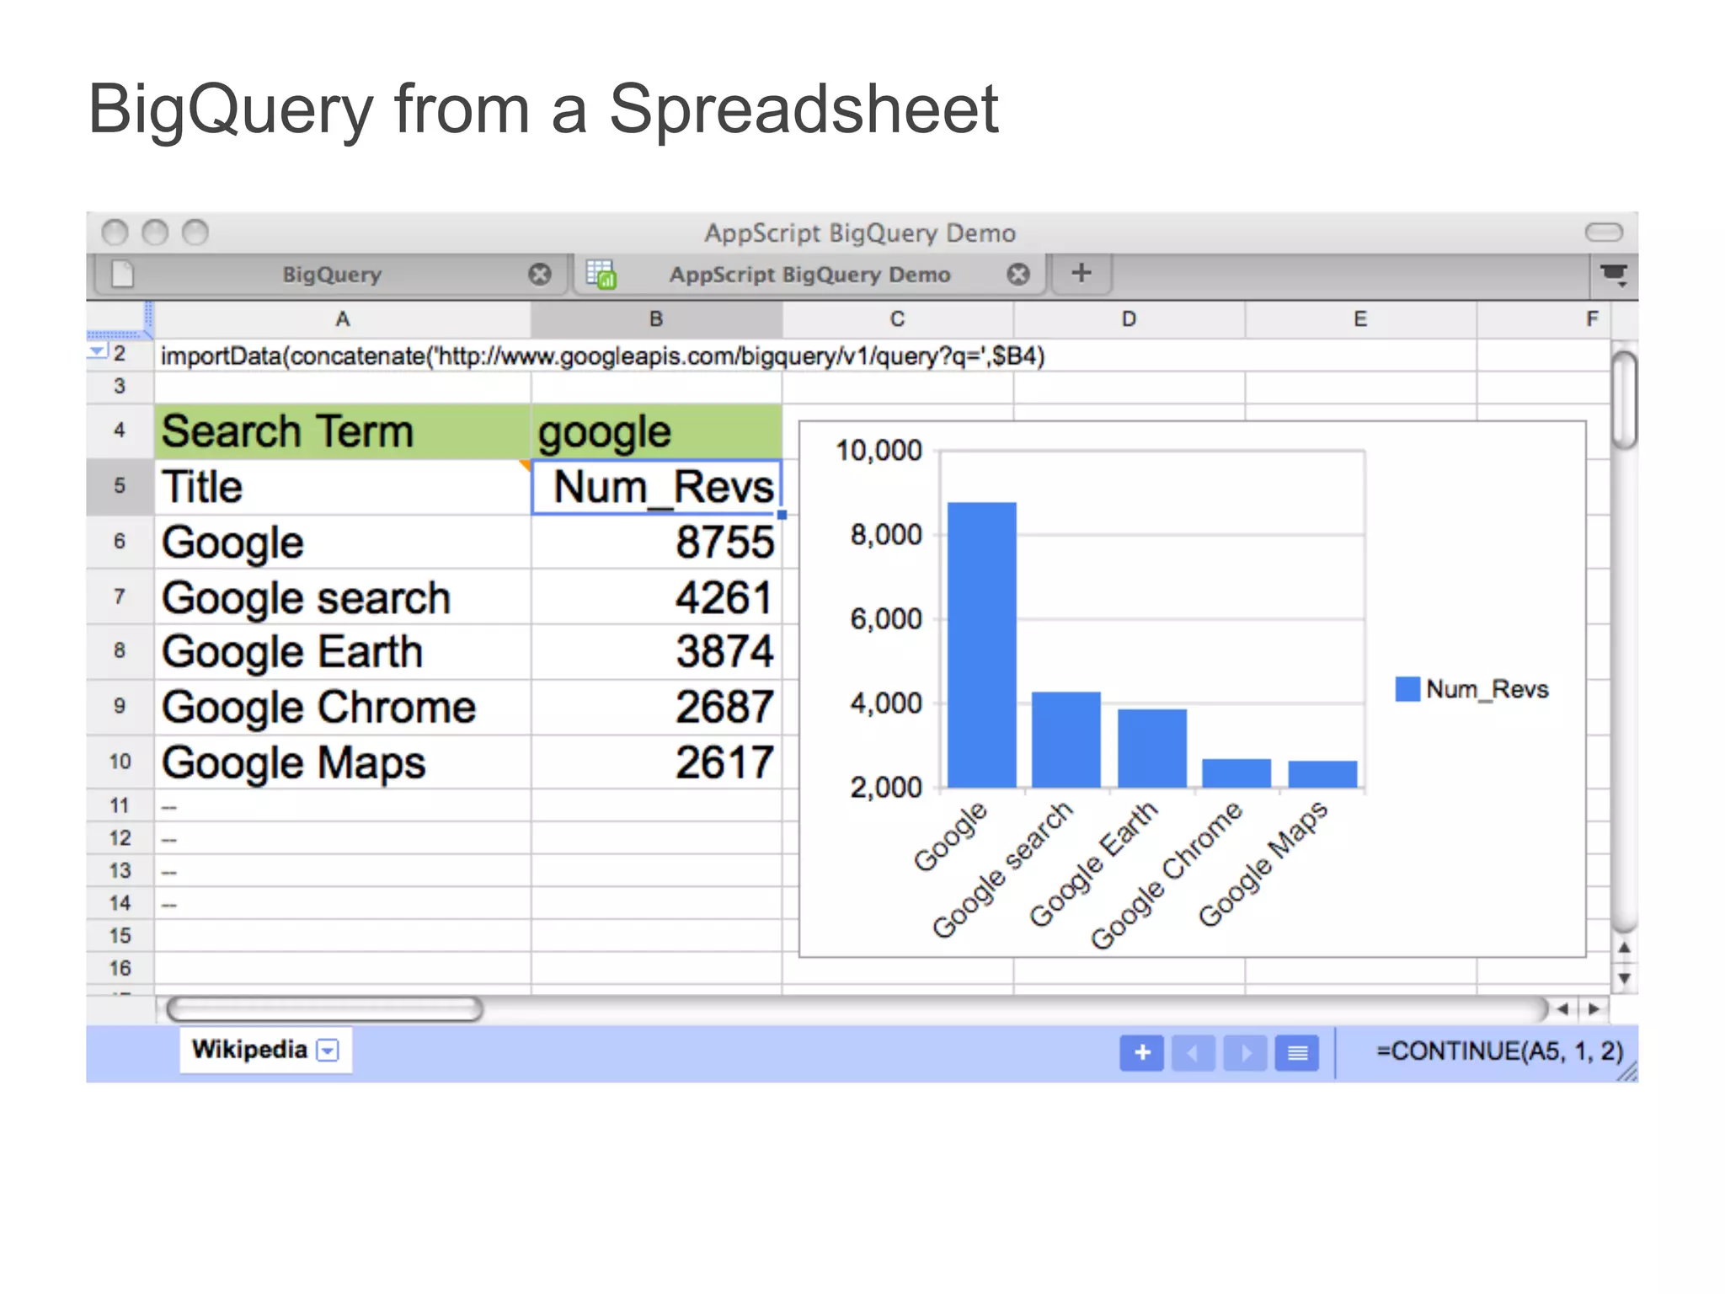Click the Google Earth bar in chart
This screenshot has height=1294, width=1725.
tap(1152, 748)
